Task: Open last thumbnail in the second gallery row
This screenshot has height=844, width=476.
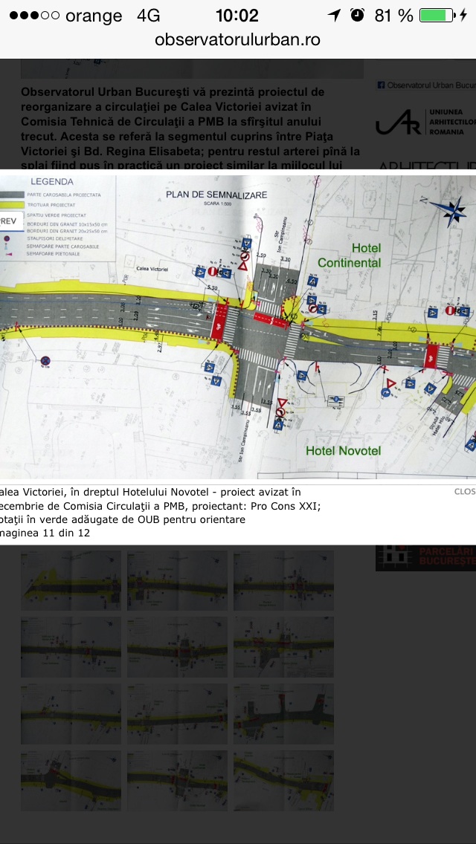Action: click(283, 647)
